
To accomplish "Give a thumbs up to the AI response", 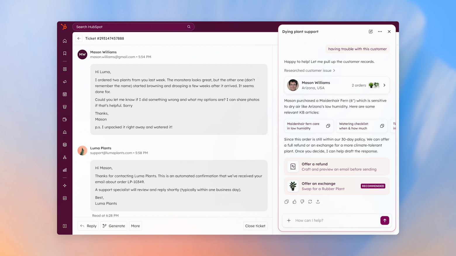I will coord(294,201).
